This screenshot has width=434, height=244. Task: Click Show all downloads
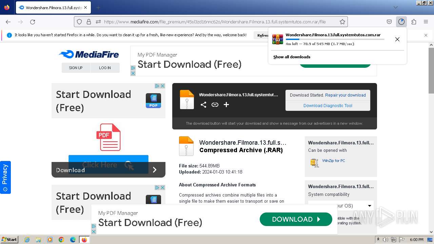292,57
